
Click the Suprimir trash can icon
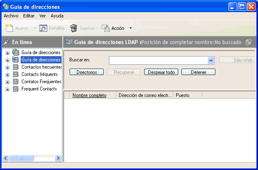pyautogui.click(x=74, y=28)
